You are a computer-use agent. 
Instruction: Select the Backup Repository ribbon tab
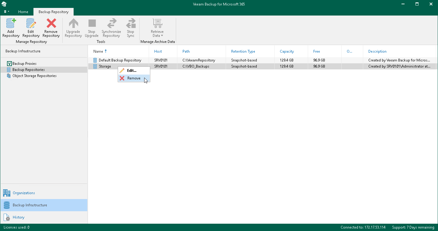pos(54,12)
